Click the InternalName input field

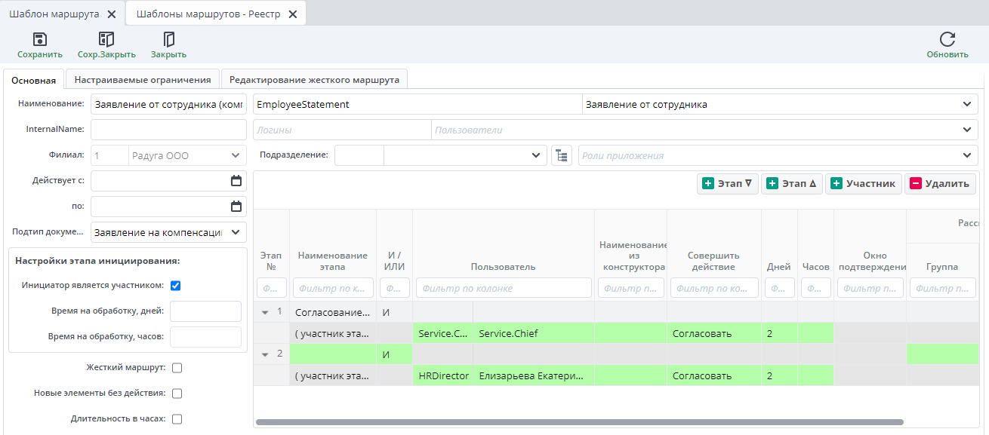[168, 130]
